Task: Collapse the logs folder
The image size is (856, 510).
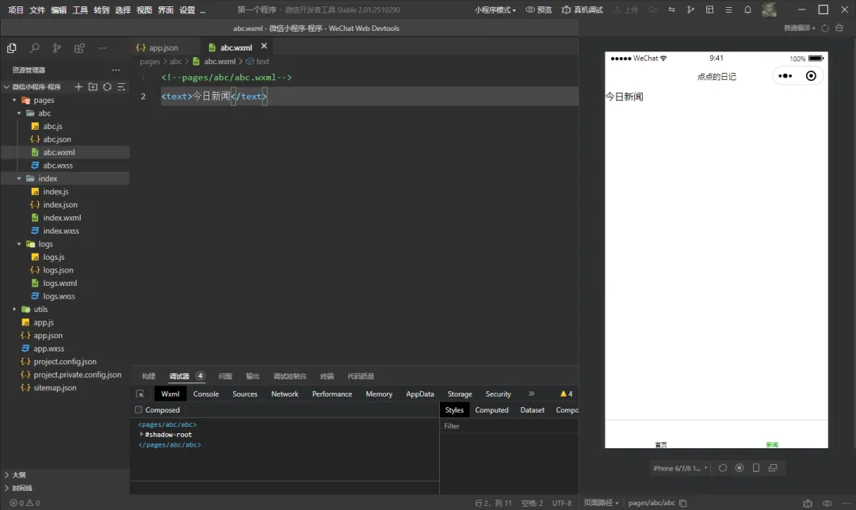Action: (19, 245)
